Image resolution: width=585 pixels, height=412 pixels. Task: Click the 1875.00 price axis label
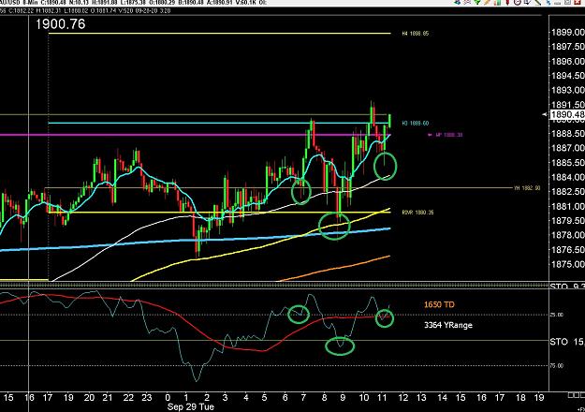coord(568,264)
